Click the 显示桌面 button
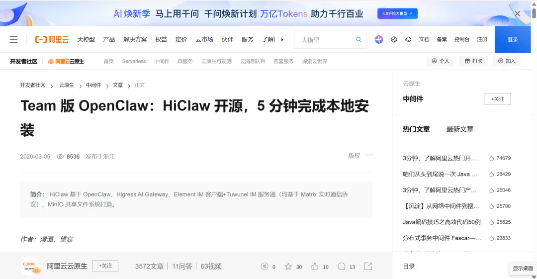537x279 pixels. (523, 268)
